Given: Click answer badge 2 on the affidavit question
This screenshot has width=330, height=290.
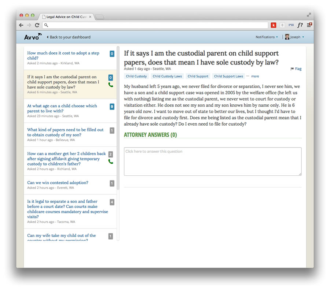Looking at the screenshot, I should [110, 154].
